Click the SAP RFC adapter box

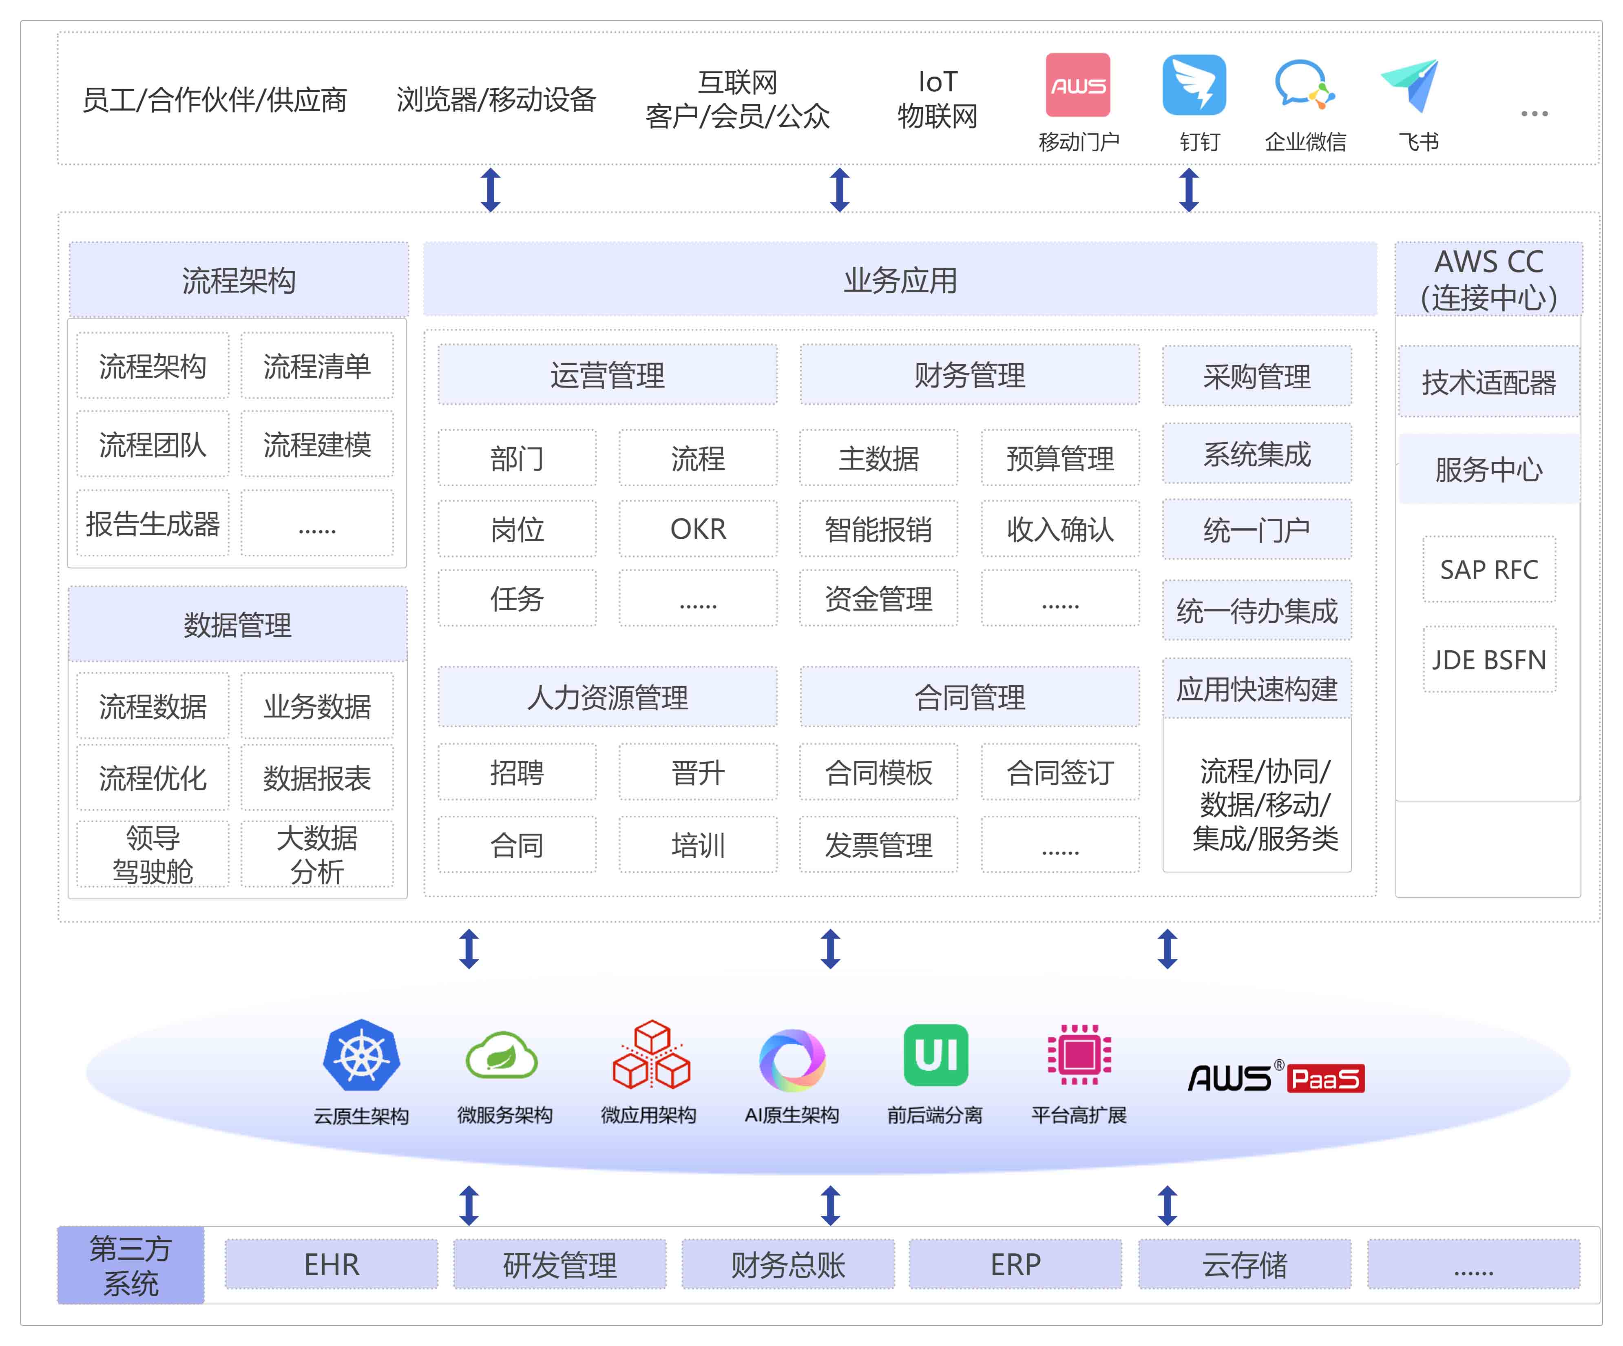[1488, 570]
